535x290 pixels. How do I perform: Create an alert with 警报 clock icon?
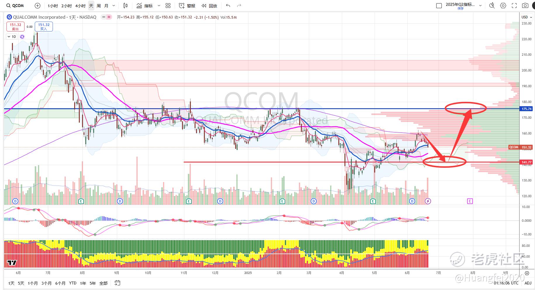pyautogui.click(x=187, y=6)
